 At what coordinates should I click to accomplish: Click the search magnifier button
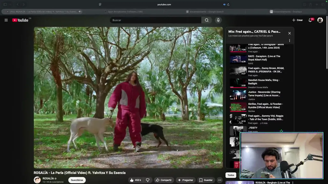207,20
